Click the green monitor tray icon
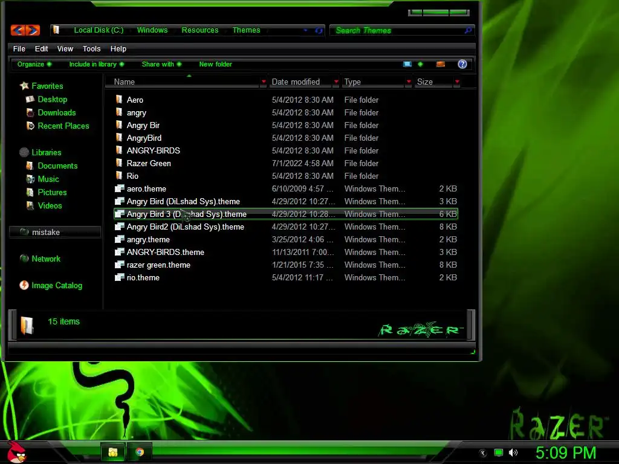 (499, 453)
